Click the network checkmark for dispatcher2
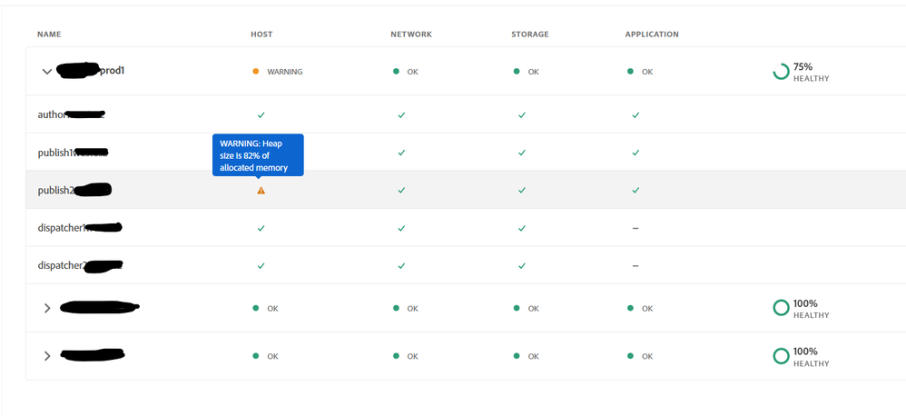This screenshot has height=416, width=906. point(401,266)
